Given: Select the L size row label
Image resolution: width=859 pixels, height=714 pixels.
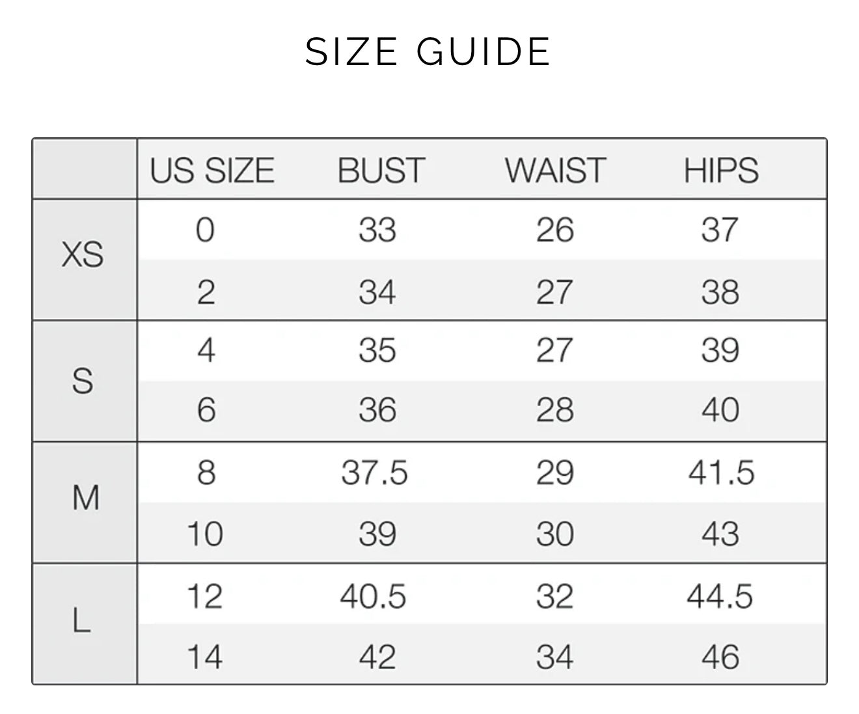Looking at the screenshot, I should [x=81, y=622].
